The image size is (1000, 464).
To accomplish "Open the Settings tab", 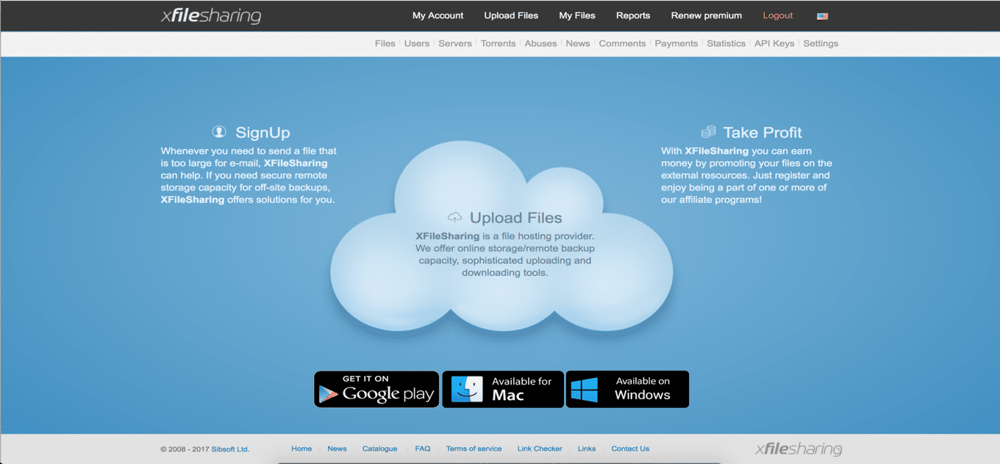I will point(820,43).
